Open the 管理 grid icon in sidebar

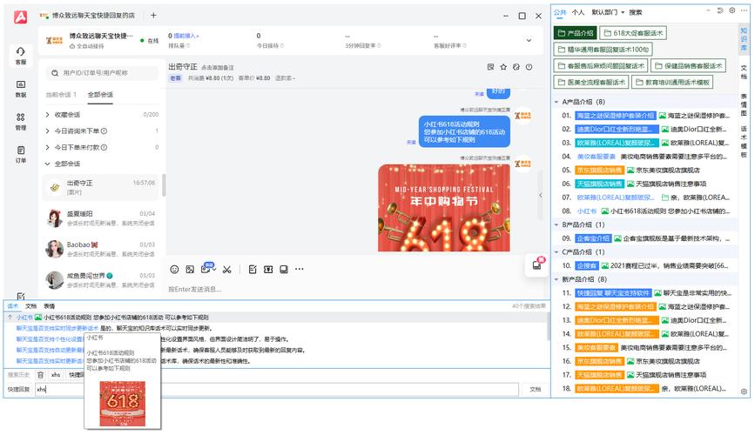click(x=21, y=121)
